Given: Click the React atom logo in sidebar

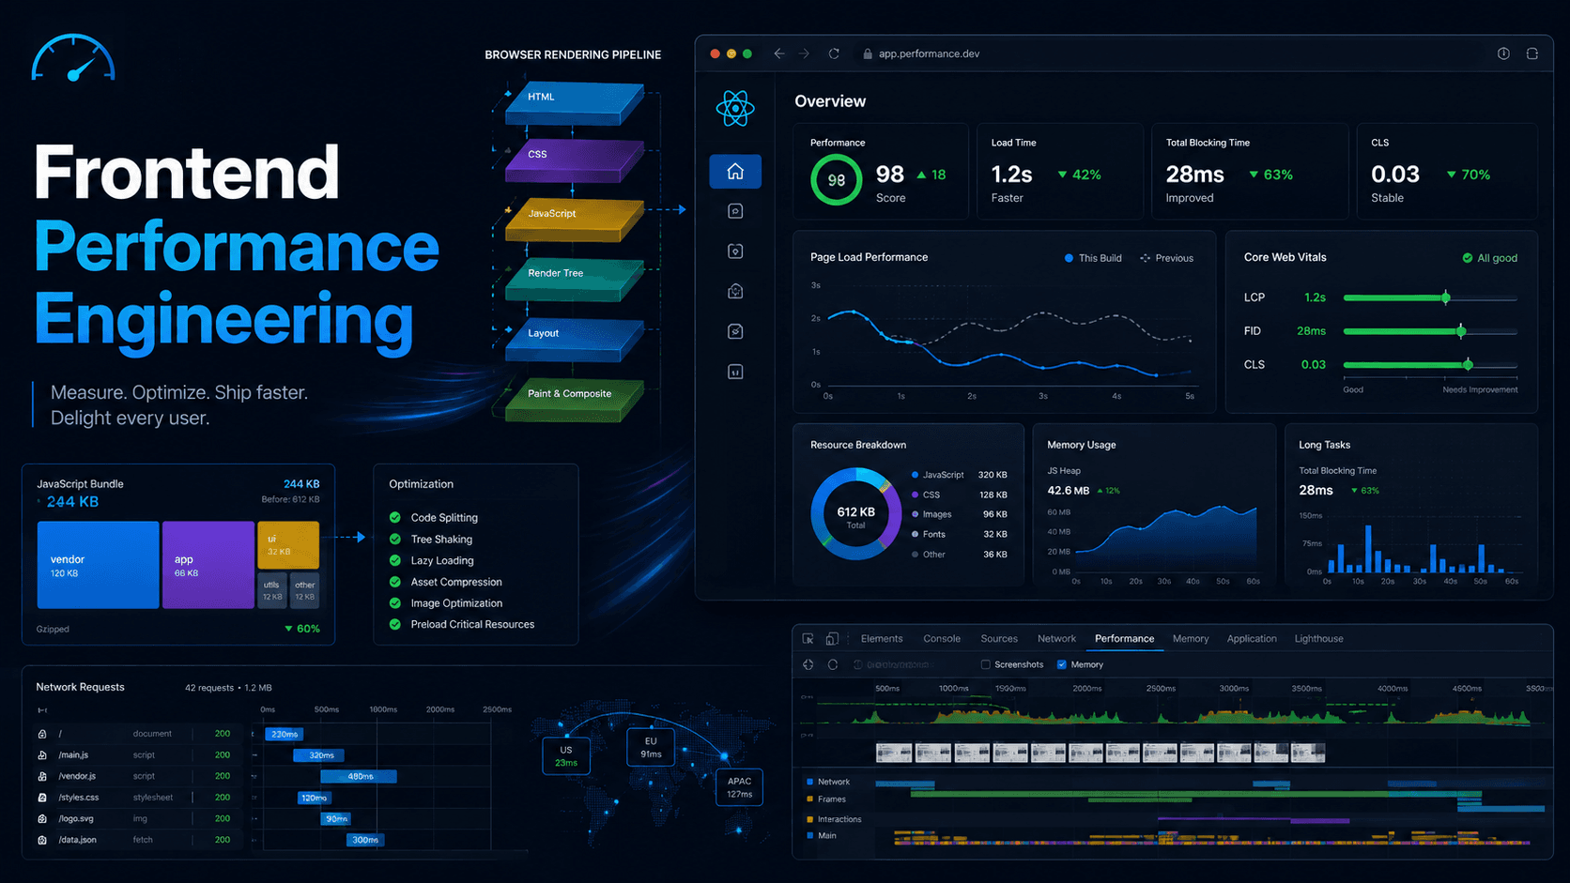Looking at the screenshot, I should [735, 109].
